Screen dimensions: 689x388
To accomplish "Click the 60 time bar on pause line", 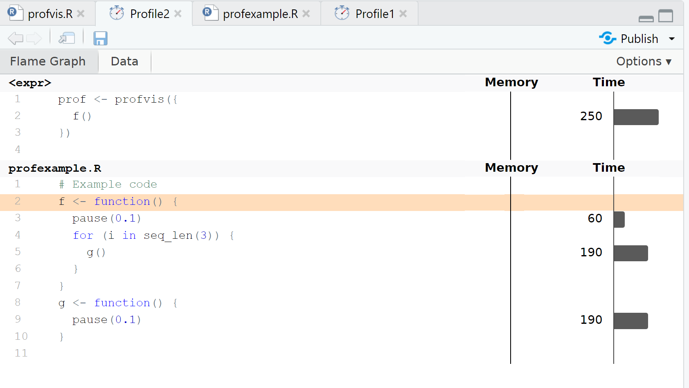I will [619, 220].
